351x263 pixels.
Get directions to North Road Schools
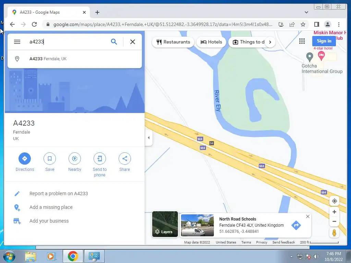tap(296, 225)
